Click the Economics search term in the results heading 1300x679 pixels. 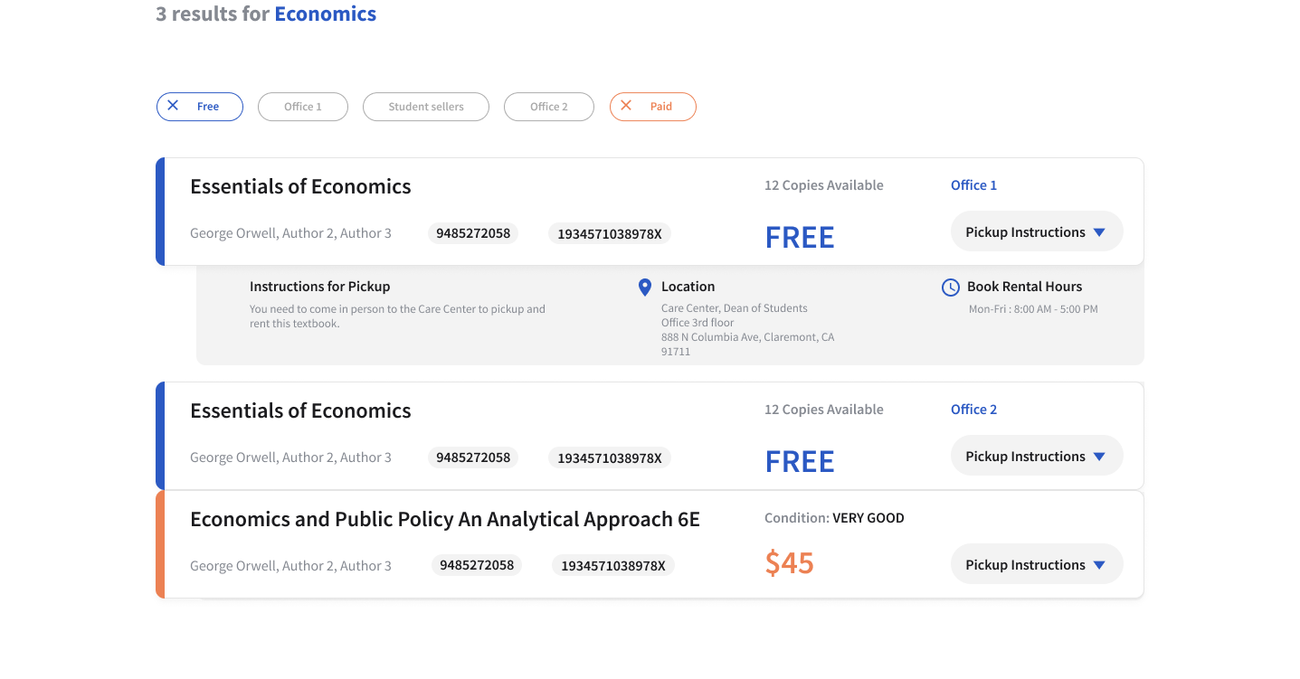tap(326, 14)
